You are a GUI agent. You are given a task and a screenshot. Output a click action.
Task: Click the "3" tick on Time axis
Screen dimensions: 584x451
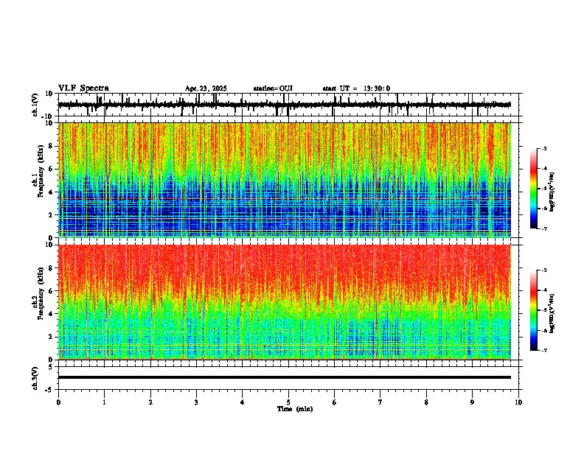coord(196,402)
